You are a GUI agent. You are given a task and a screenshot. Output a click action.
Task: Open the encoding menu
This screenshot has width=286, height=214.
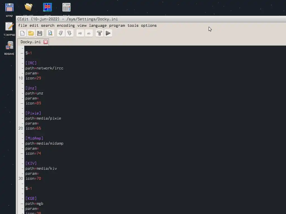pos(66,26)
